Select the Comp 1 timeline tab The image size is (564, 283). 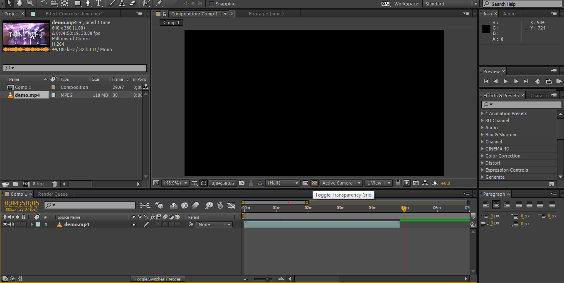pos(19,194)
